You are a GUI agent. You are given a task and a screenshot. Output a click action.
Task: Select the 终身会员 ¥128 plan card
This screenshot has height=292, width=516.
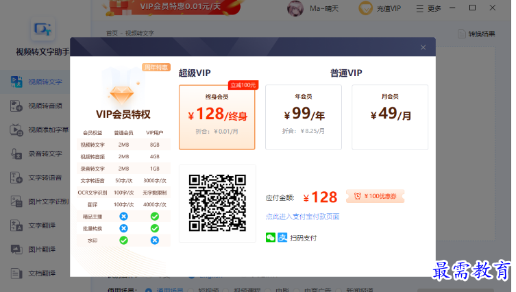217,117
